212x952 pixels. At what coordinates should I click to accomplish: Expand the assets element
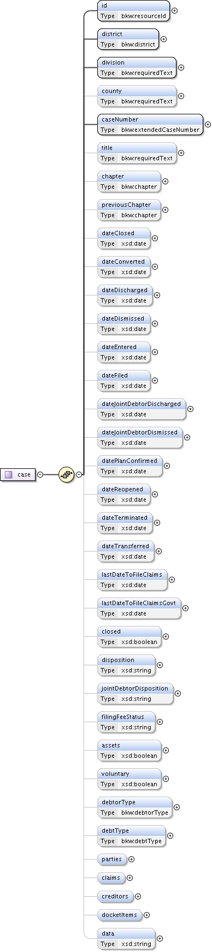pyautogui.click(x=166, y=750)
